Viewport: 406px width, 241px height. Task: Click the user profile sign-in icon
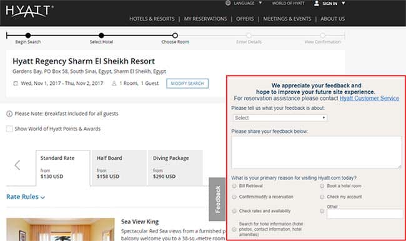(x=317, y=3)
